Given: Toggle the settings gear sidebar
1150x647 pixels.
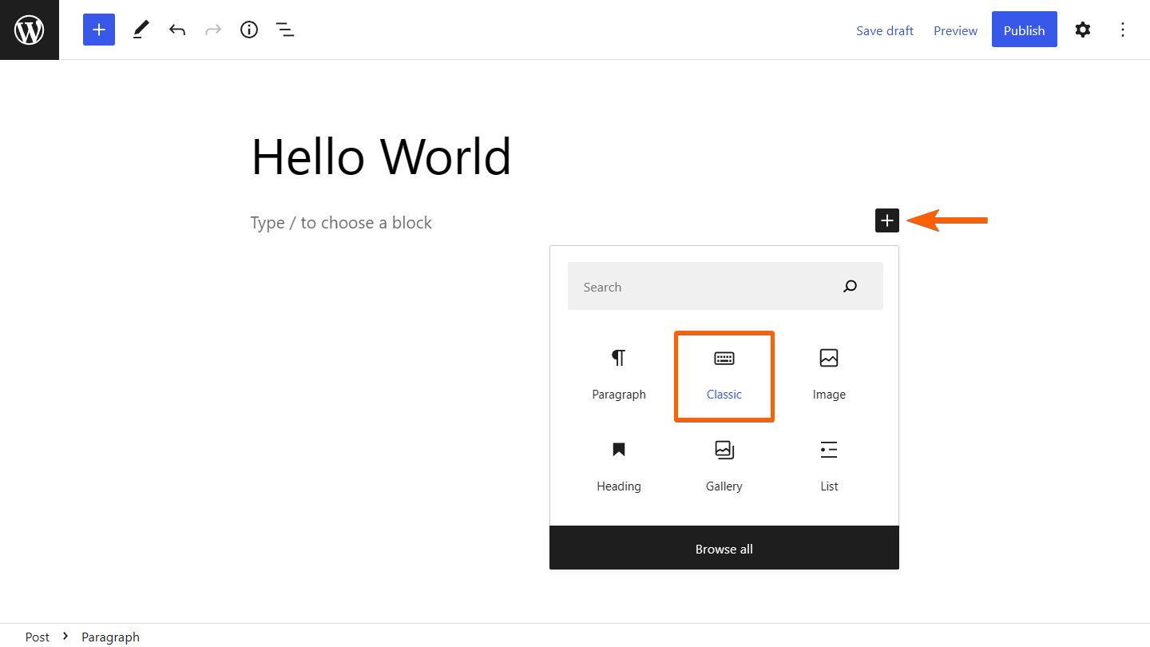Looking at the screenshot, I should pos(1082,30).
